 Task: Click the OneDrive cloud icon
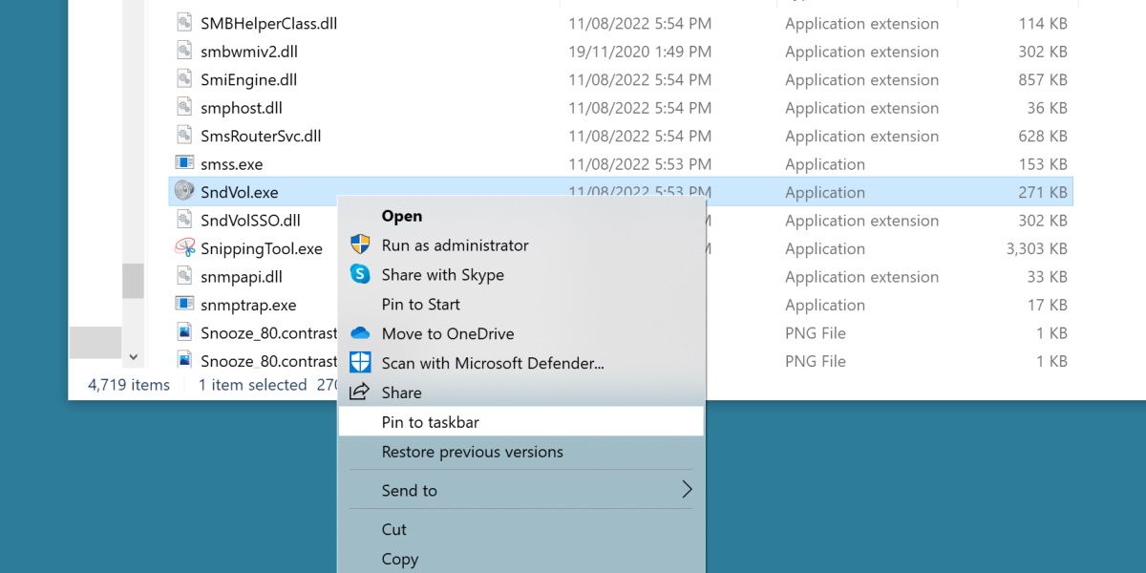[360, 333]
